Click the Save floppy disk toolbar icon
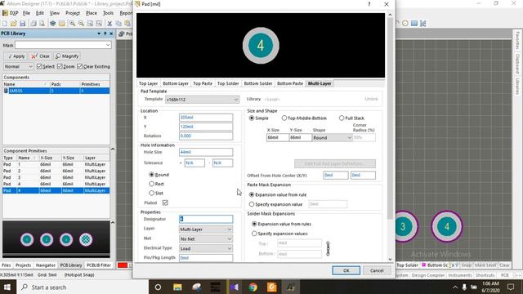Screen dimensions: 523x294 pyautogui.click(x=22, y=24)
